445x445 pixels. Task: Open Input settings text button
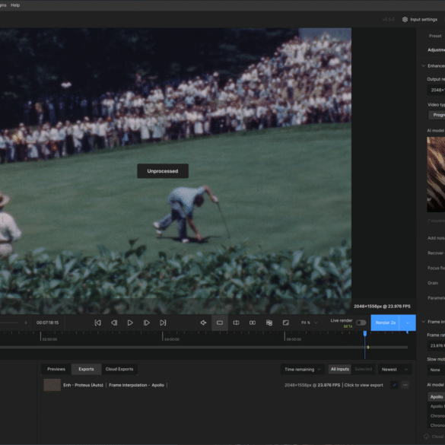pyautogui.click(x=424, y=19)
